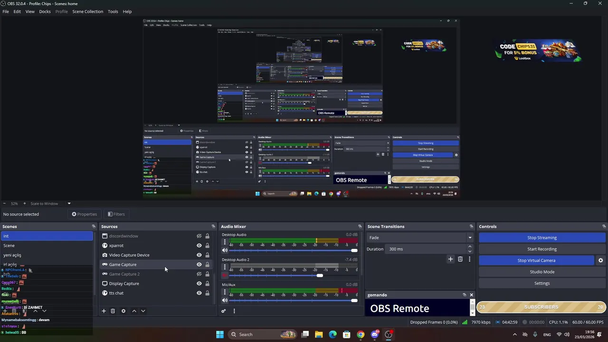Float the Sources dock icon
The height and width of the screenshot is (342, 608).
point(213,227)
